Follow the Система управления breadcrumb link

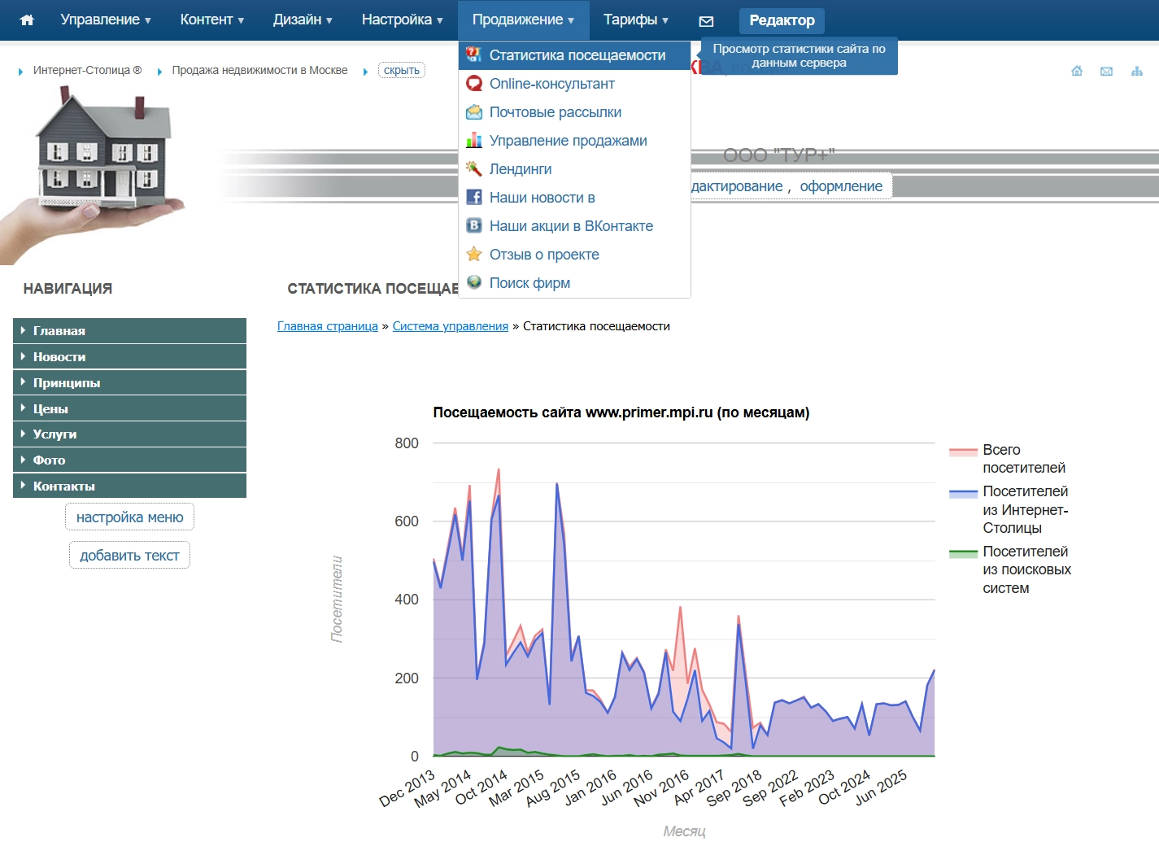tap(450, 326)
